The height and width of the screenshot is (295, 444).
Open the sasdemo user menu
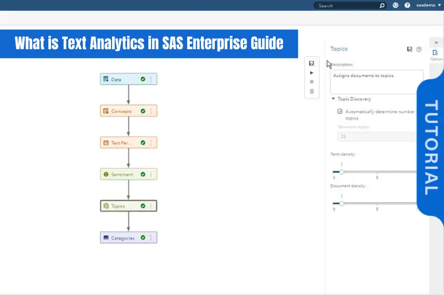(x=428, y=5)
